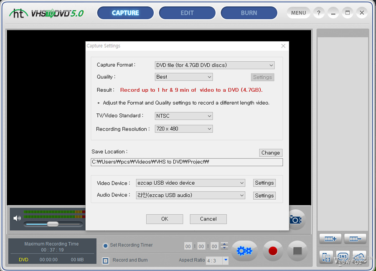The image size is (376, 271).
Task: Click the audio level meter
Action: [55, 214]
